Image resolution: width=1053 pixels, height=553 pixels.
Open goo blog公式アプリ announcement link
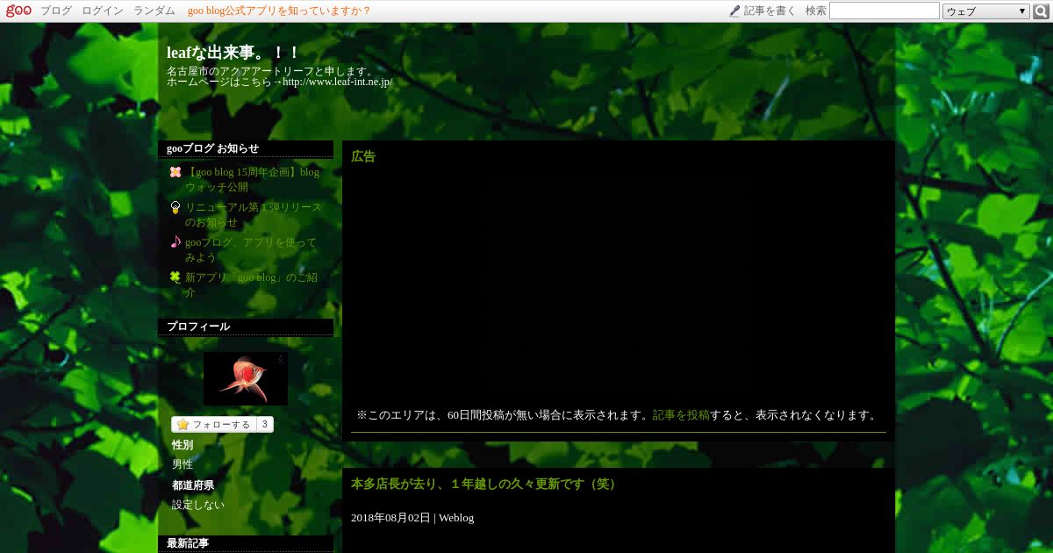pos(279,11)
